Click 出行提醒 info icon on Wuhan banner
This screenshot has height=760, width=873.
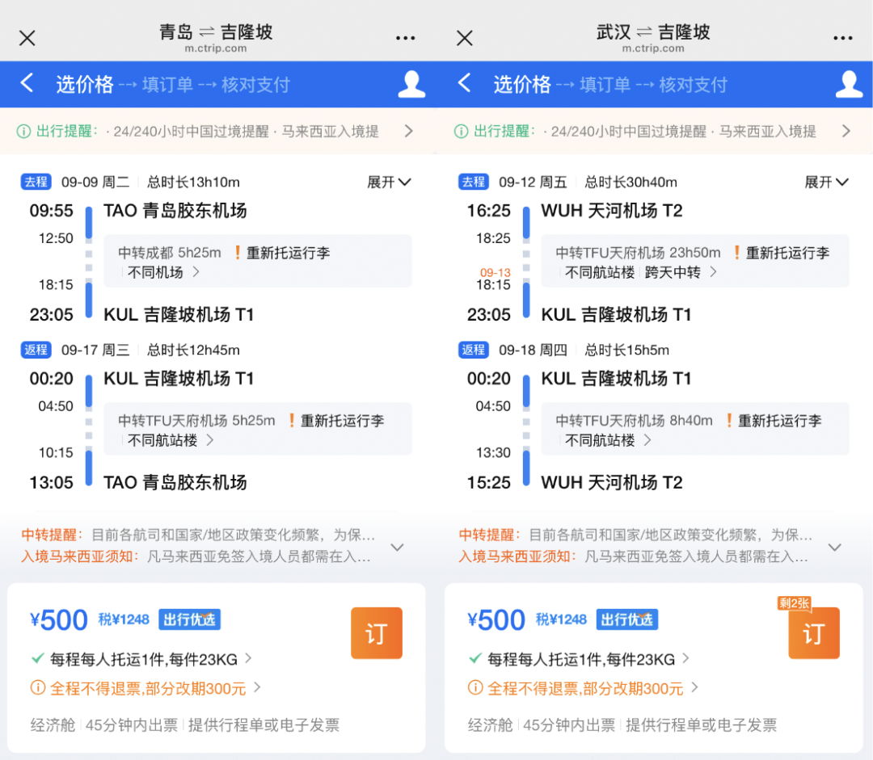coord(458,131)
